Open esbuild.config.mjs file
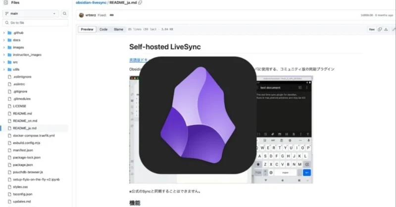This screenshot has width=396, height=207. click(x=27, y=143)
